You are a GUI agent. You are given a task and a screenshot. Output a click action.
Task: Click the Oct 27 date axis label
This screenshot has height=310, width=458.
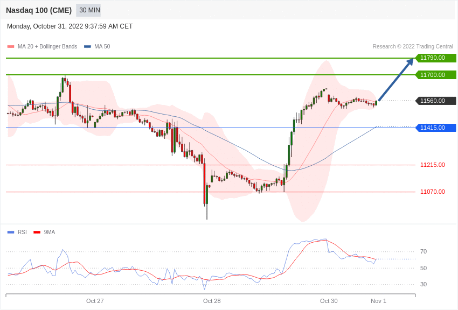95,301
